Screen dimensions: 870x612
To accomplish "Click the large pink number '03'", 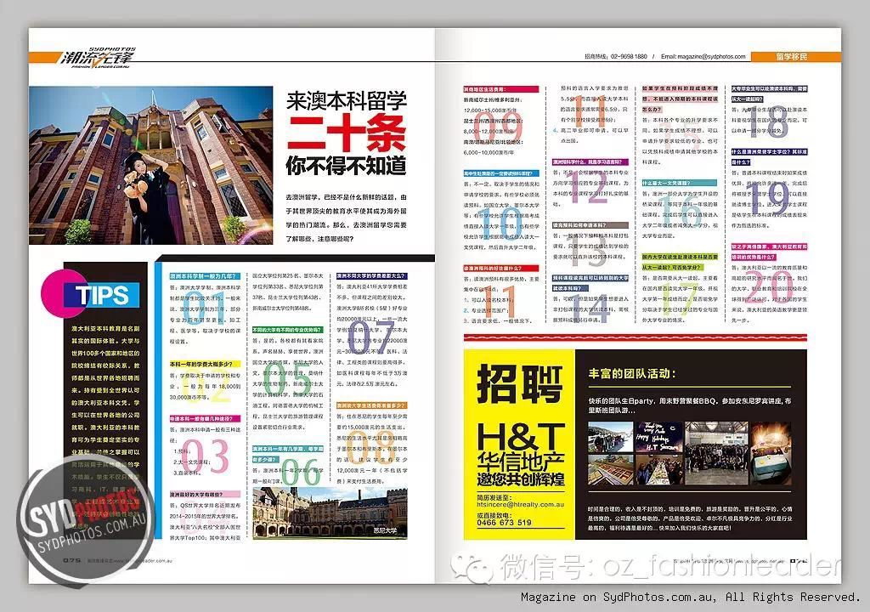I will pos(206,456).
